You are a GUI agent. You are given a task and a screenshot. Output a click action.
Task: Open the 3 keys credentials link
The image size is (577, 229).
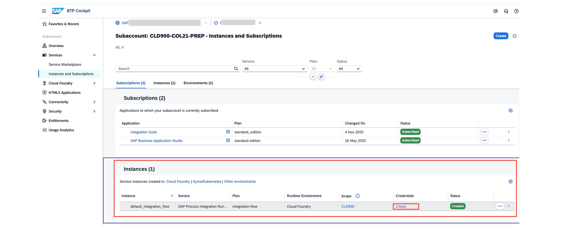[401, 207]
